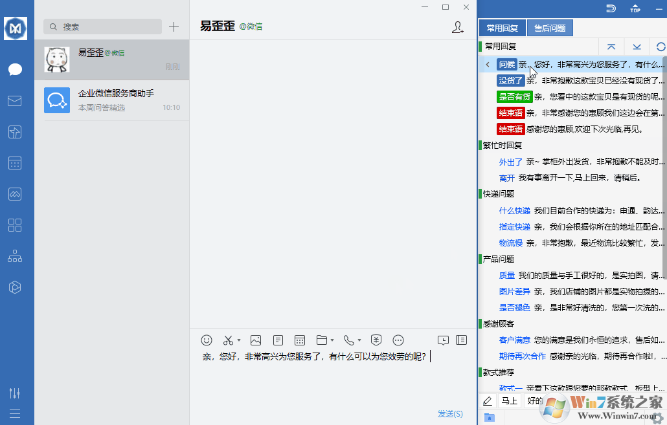
Task: Open the mail envelope icon in sidebar
Action: click(15, 101)
